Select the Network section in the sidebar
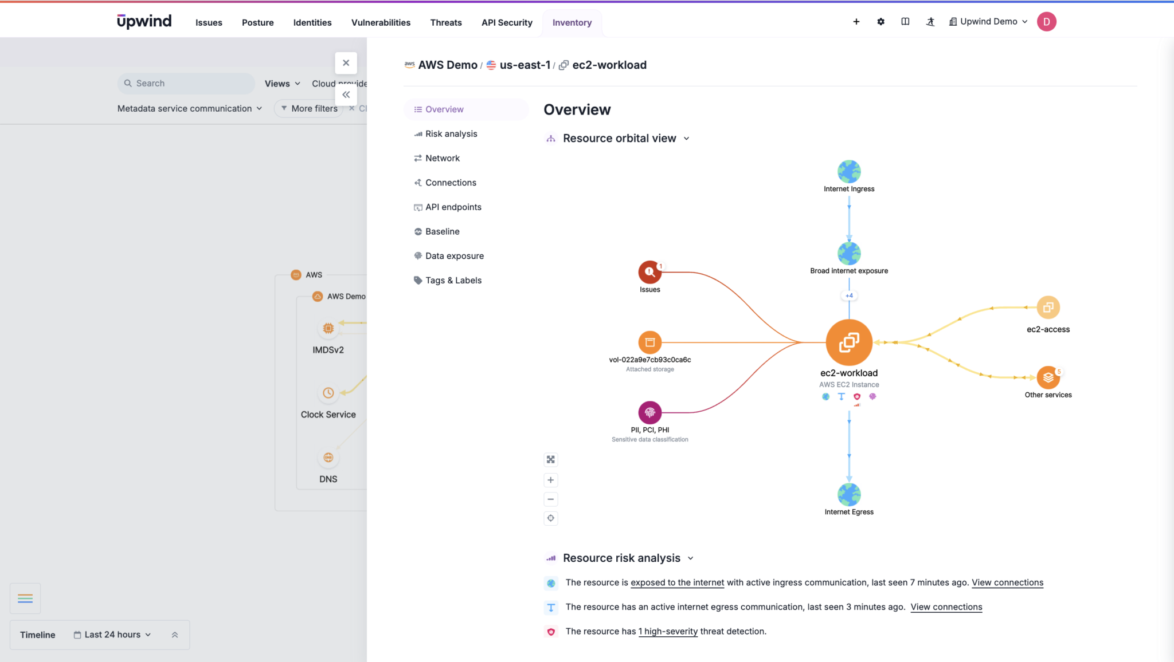 coord(442,158)
